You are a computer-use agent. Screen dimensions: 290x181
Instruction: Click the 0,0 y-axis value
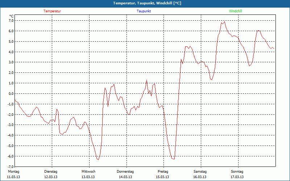tap(11, 94)
